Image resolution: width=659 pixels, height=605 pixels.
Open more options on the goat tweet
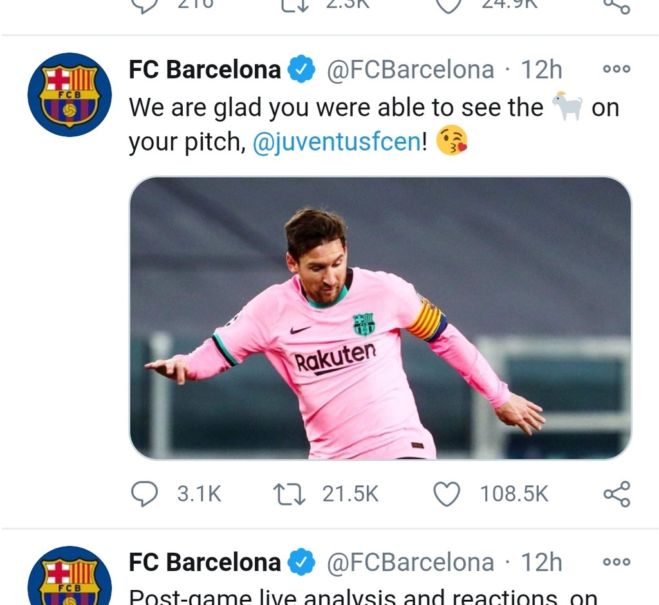[x=616, y=69]
